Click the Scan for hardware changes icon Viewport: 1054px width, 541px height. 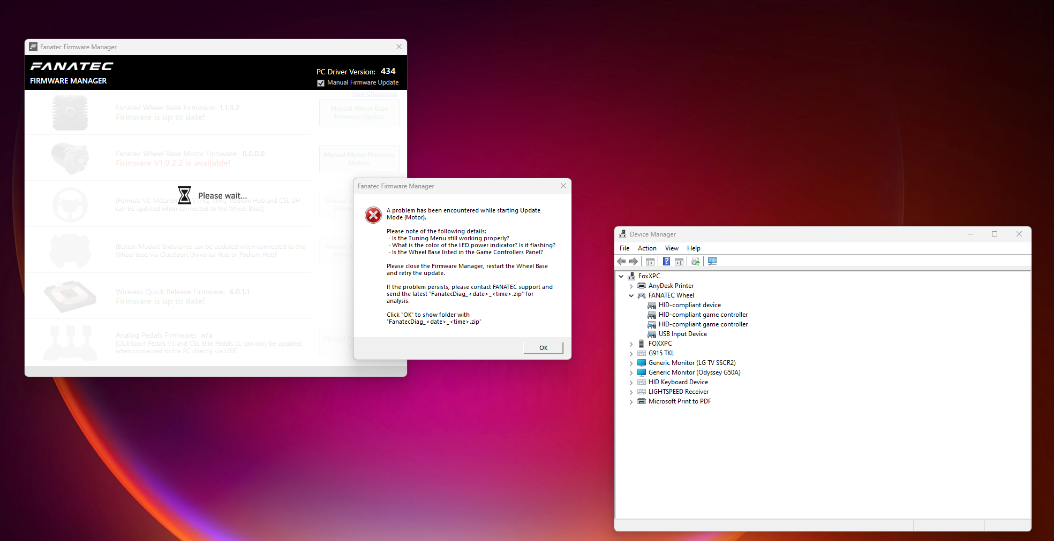pos(712,262)
